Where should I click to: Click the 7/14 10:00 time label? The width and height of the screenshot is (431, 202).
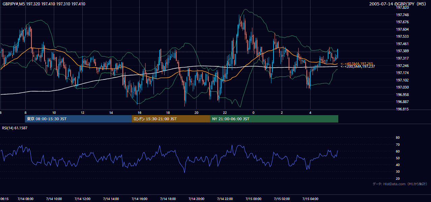(54, 199)
